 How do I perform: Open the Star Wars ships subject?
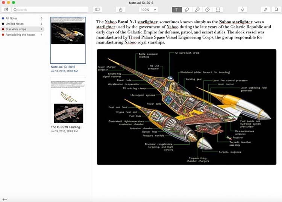22,29
